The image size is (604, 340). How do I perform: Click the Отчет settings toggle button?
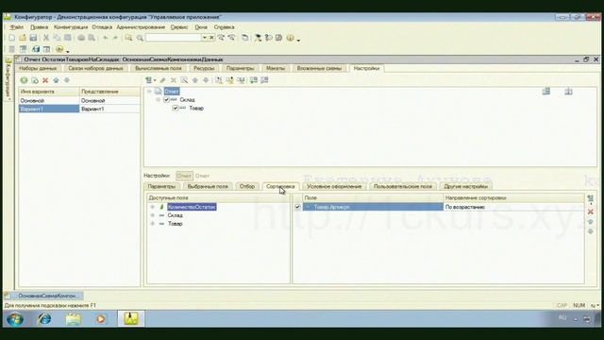[x=184, y=176]
